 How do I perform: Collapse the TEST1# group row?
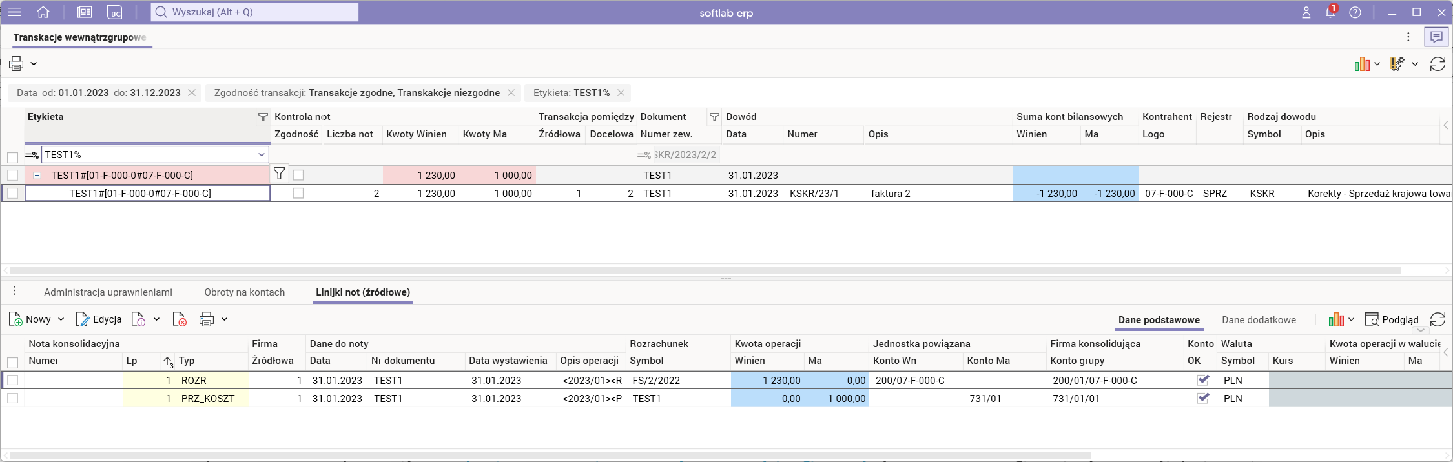[37, 175]
